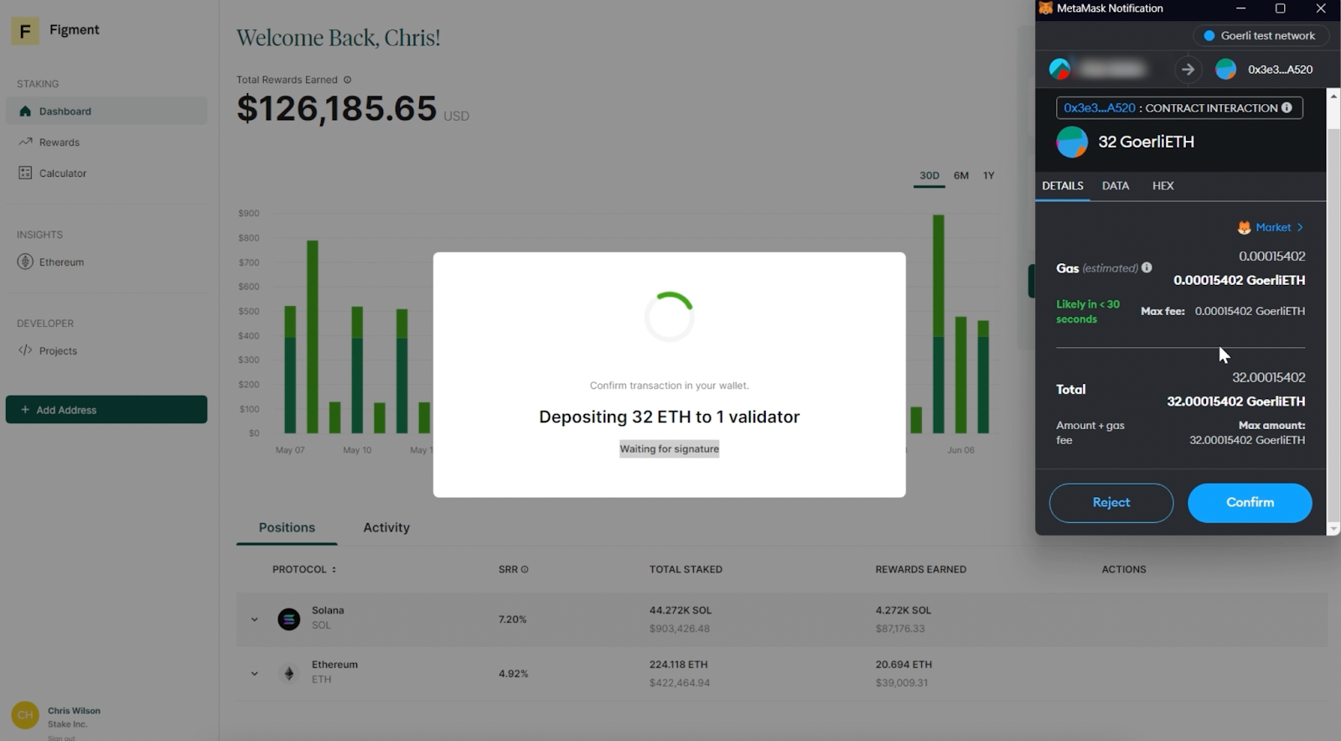Screen dimensions: 1341x741
Task: Click the Likely in < 30 seconds text
Action: coord(1088,312)
